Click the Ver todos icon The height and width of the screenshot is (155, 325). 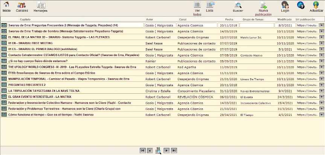pyautogui.click(x=197, y=5)
